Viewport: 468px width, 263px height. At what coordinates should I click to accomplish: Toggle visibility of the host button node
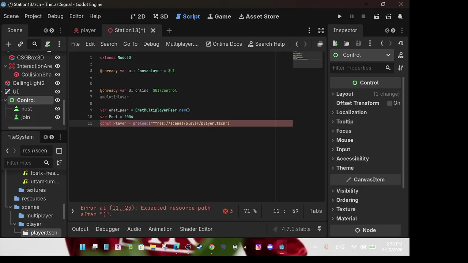tap(57, 109)
